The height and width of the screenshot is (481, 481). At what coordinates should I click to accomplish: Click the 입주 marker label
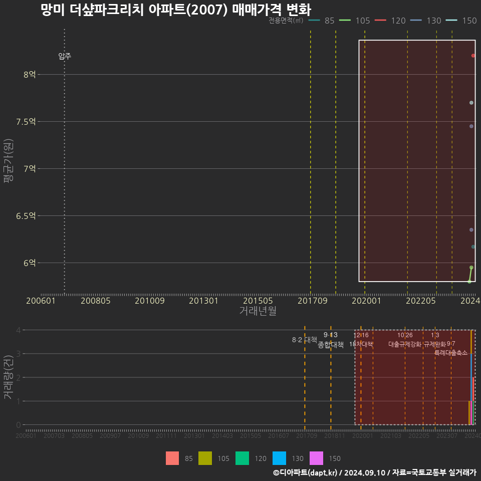coord(65,56)
